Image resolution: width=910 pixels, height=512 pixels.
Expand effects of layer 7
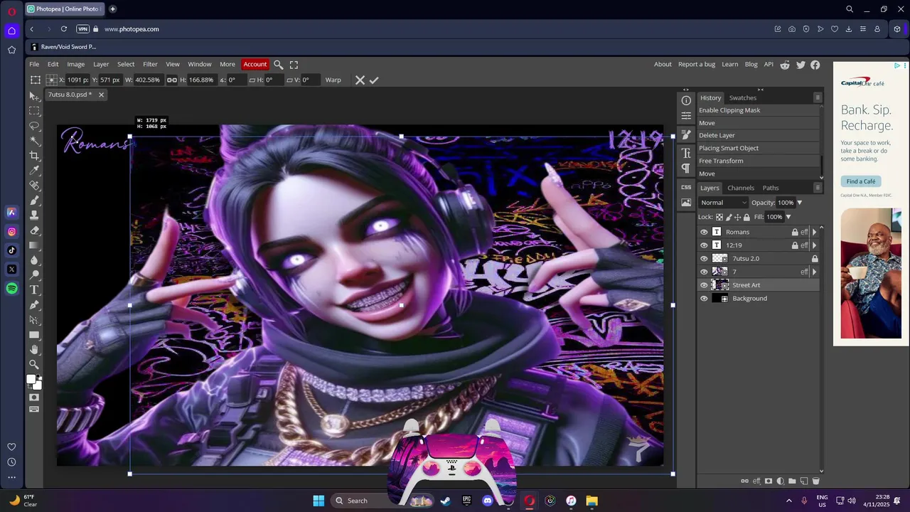click(x=815, y=272)
